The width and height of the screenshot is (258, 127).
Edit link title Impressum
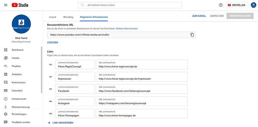click(75, 77)
